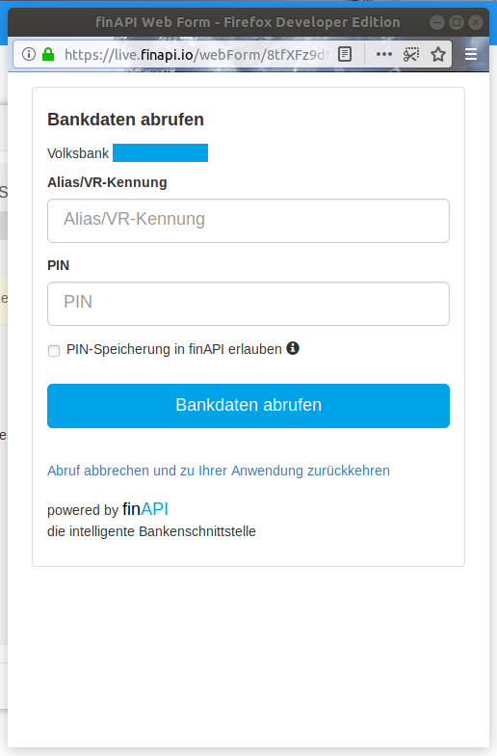Click the finAPI Web Form title bar
This screenshot has height=756, width=497.
coord(248,22)
